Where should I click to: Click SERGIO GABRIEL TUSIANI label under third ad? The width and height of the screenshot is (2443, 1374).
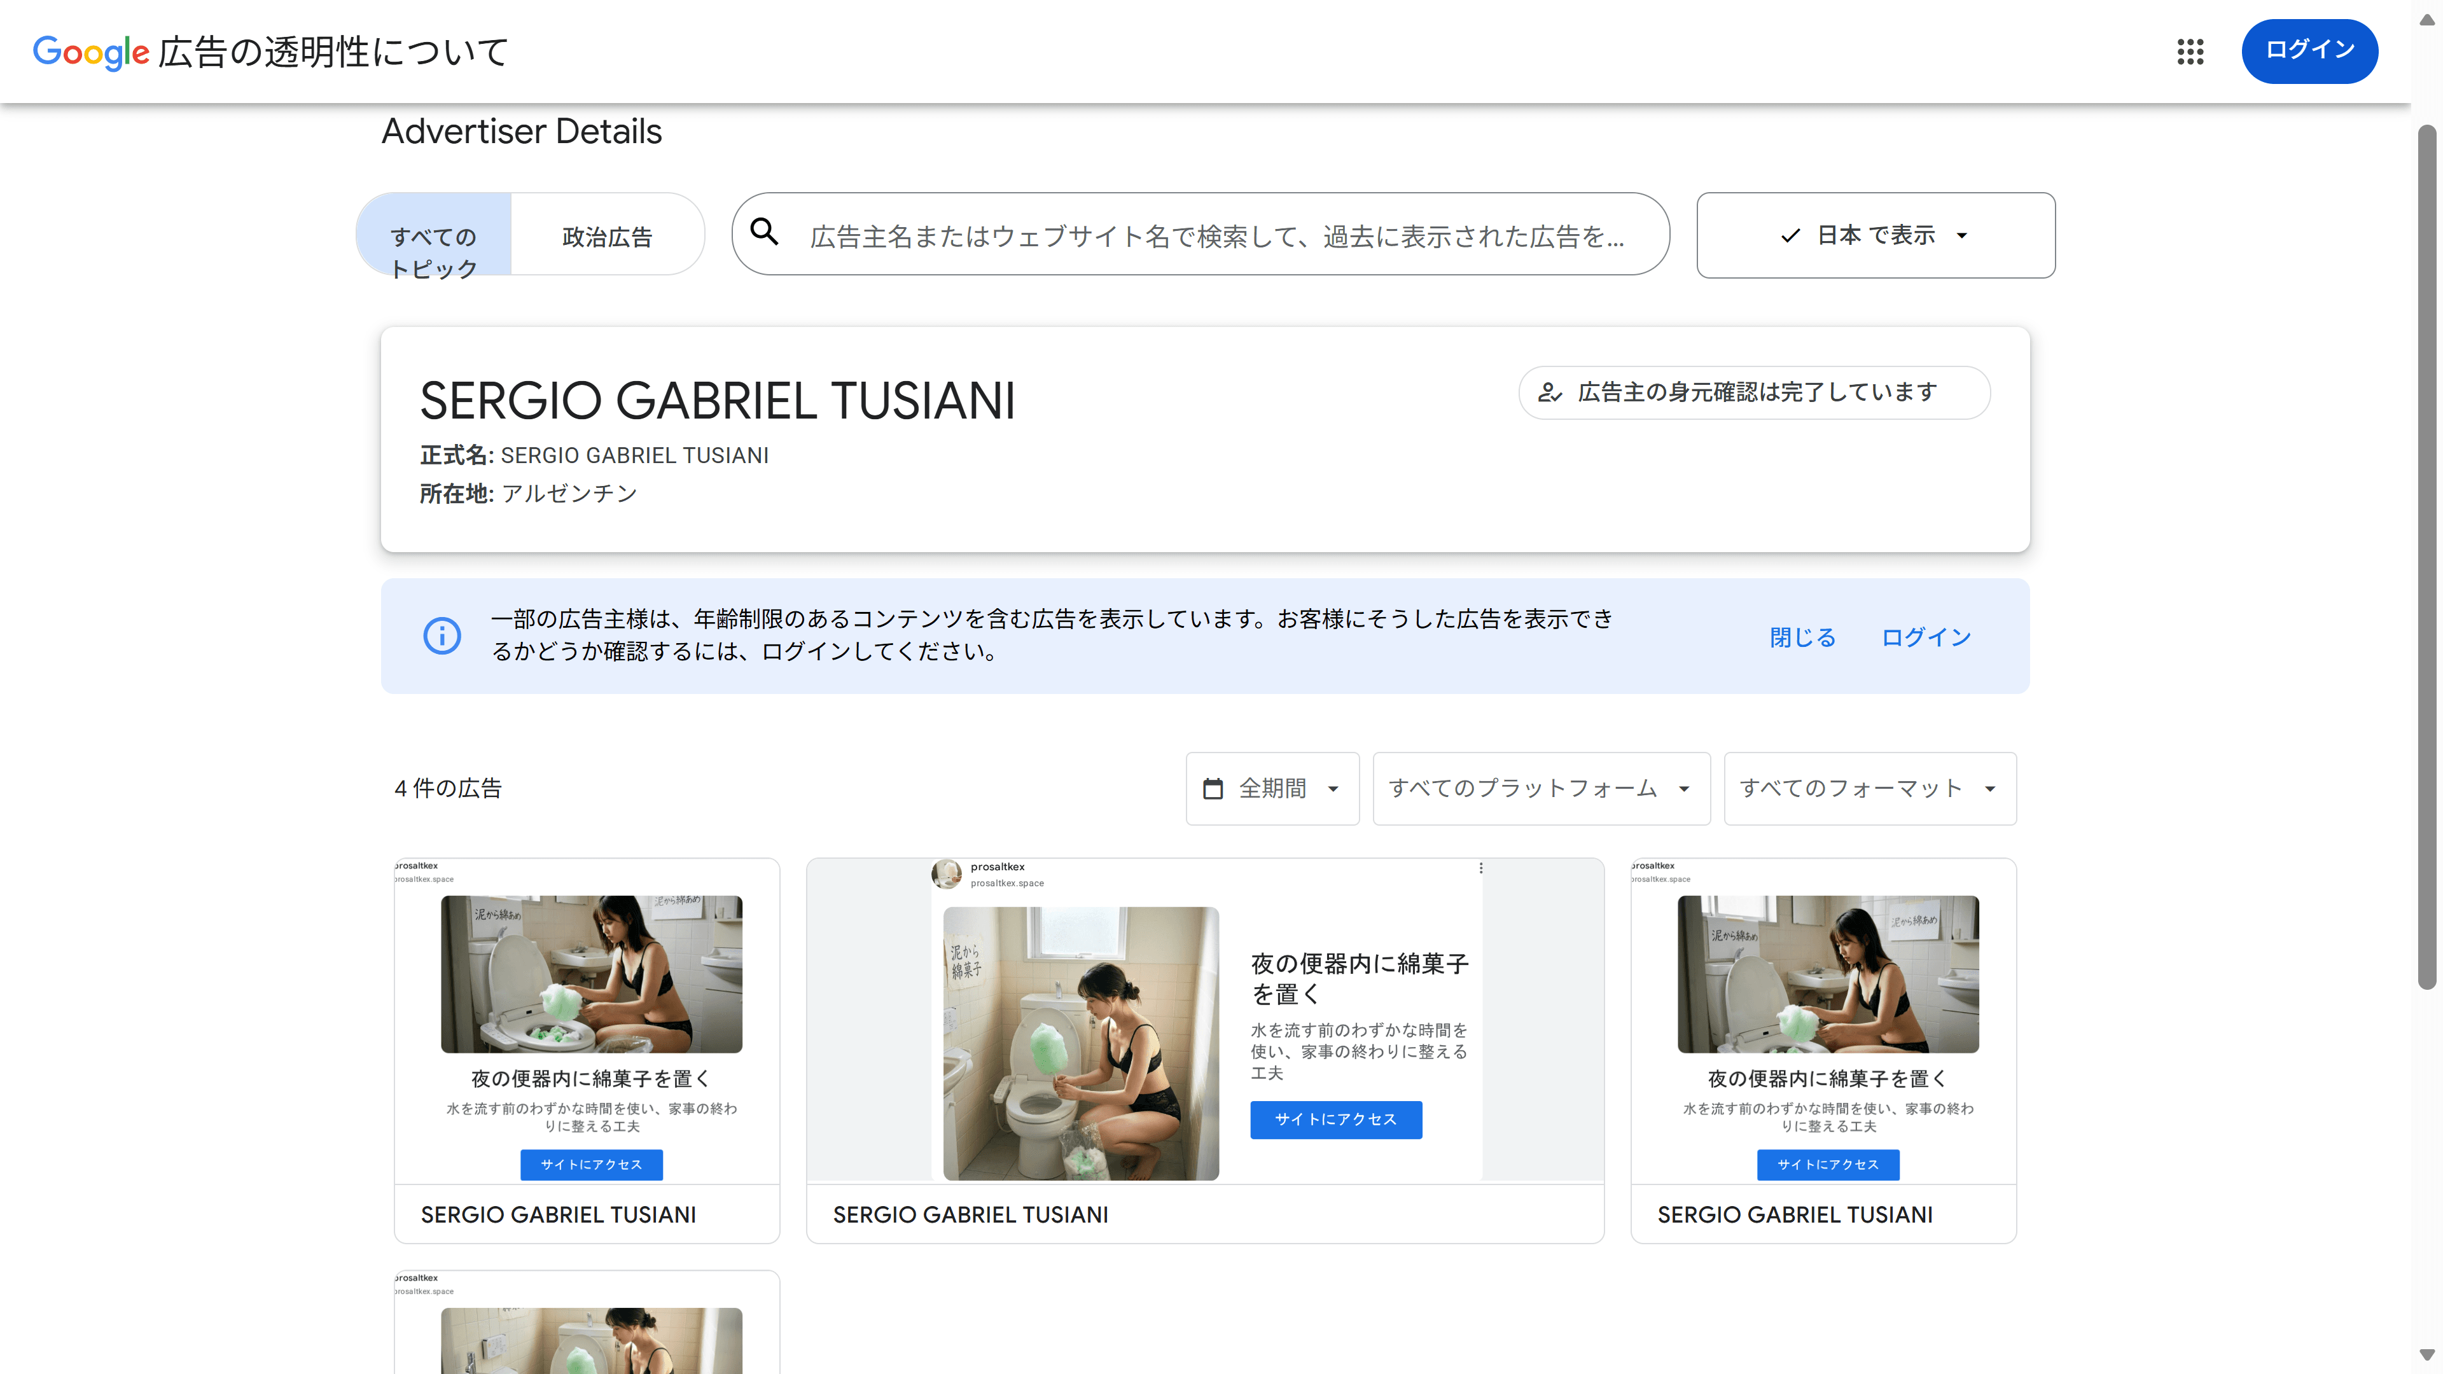click(x=1794, y=1215)
